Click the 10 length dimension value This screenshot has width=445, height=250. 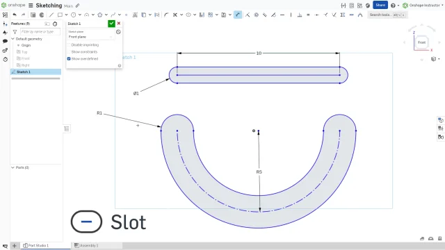[259, 53]
